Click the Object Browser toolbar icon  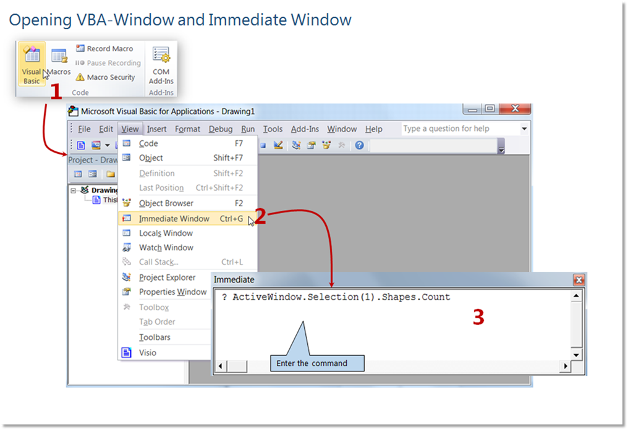326,145
